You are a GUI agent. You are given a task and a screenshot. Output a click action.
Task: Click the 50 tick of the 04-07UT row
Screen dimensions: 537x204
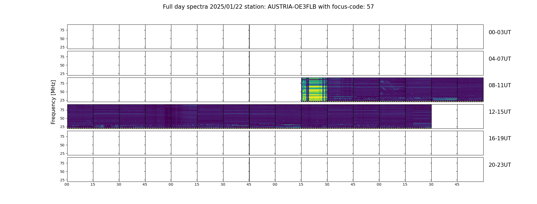pyautogui.click(x=62, y=65)
